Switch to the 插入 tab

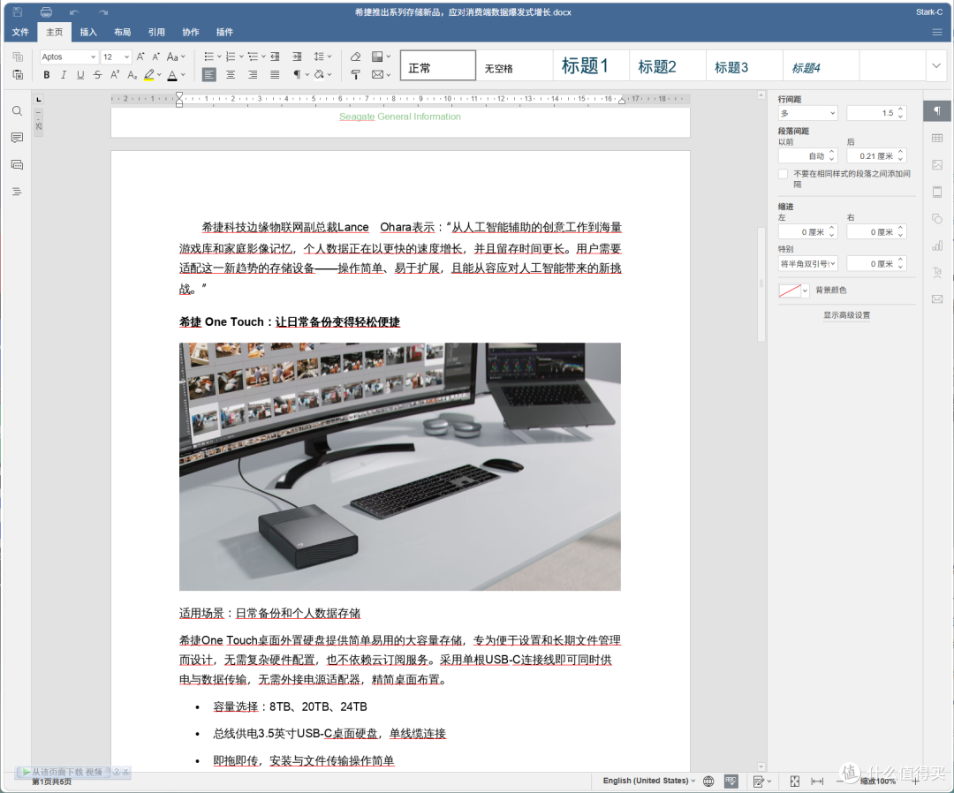click(x=88, y=32)
